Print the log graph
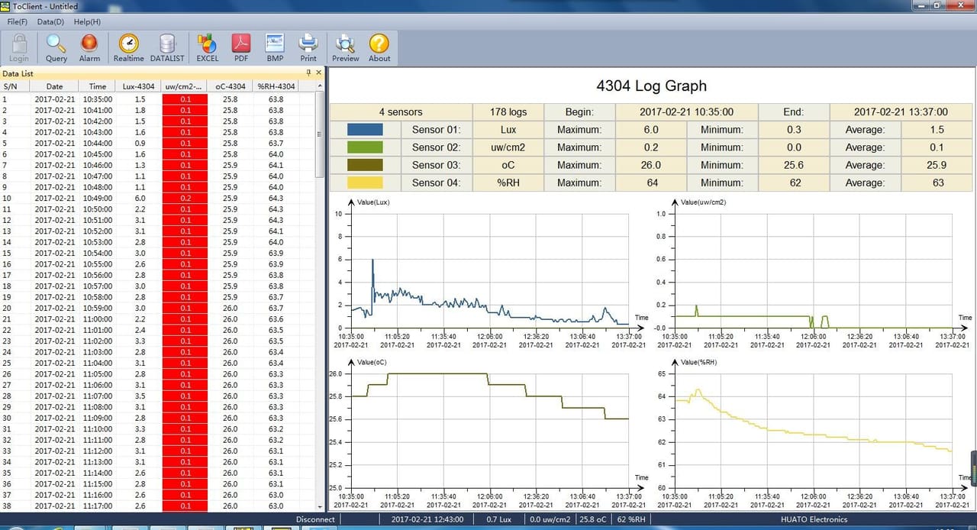977x530 pixels. point(308,47)
